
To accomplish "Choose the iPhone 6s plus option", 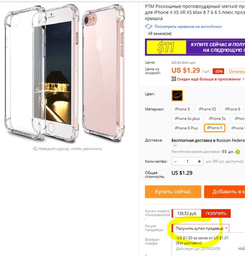I will pos(187,119).
